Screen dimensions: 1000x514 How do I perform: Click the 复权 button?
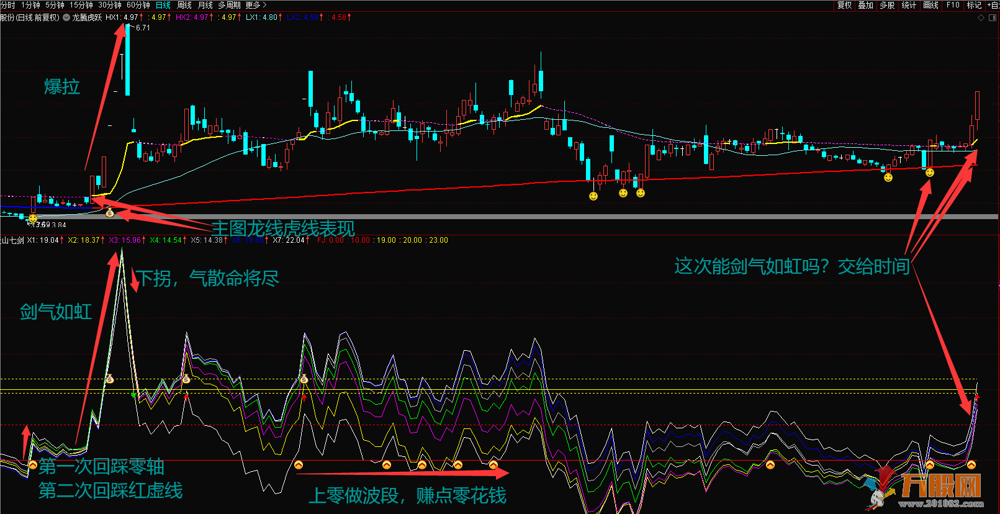click(x=845, y=5)
